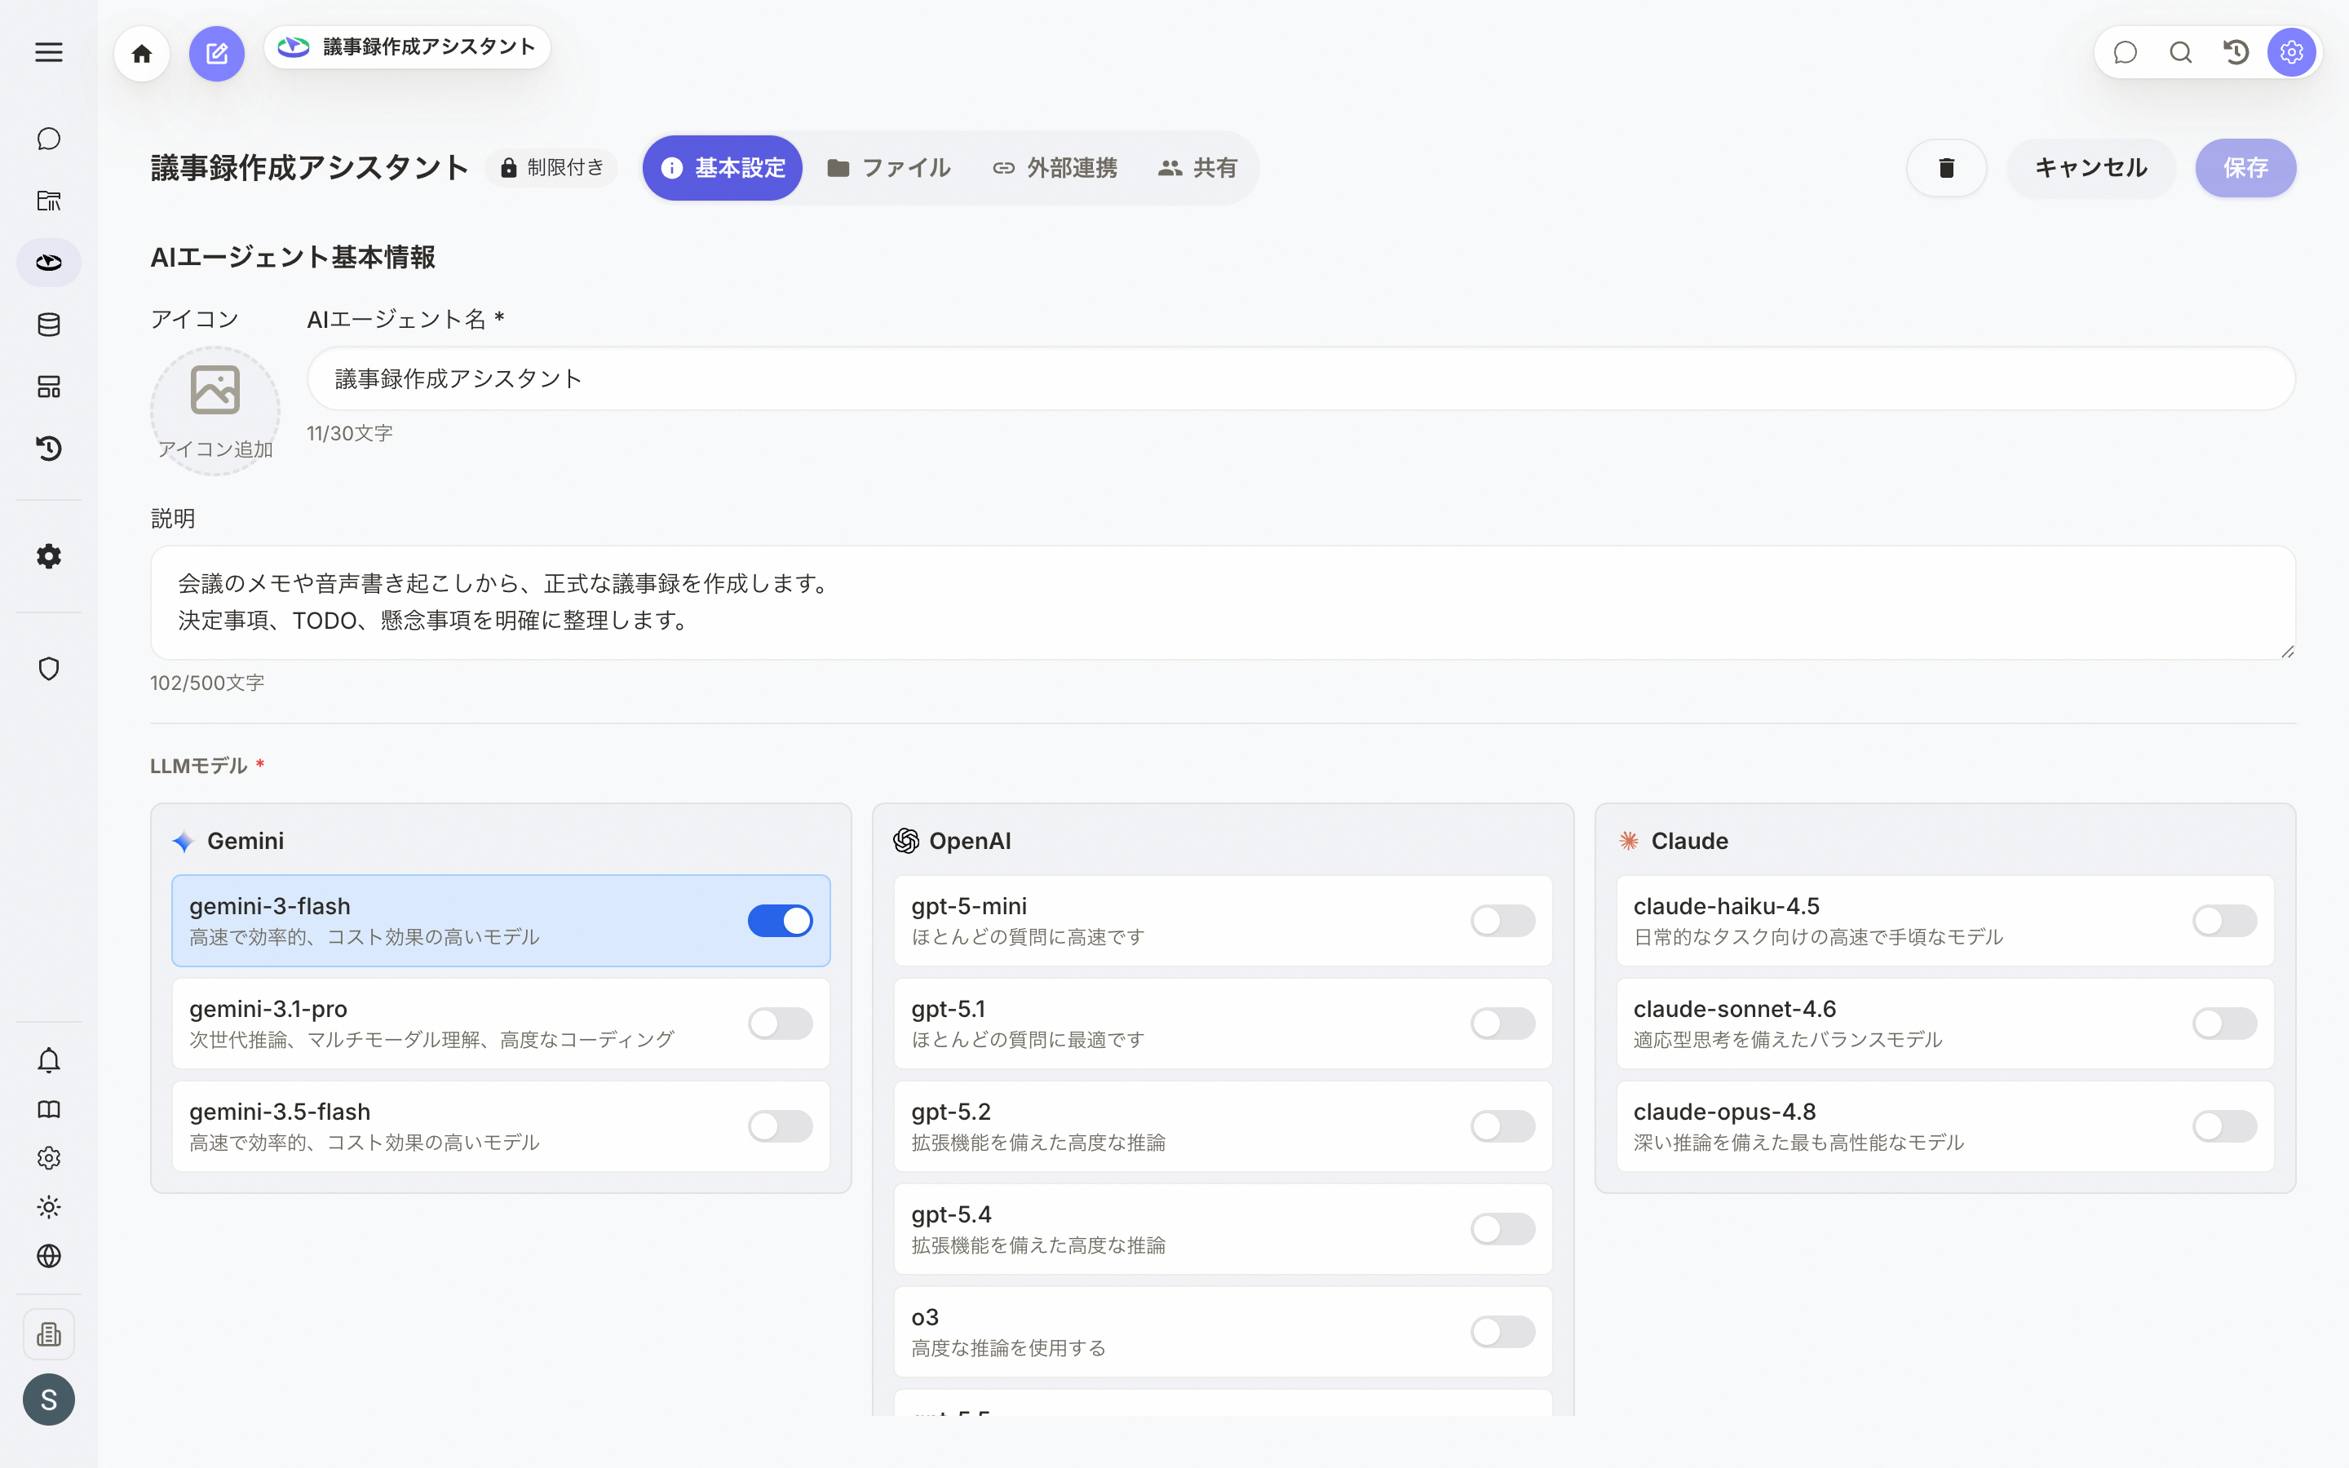
Task: Open the purple settings gear in top-right
Action: (2292, 52)
